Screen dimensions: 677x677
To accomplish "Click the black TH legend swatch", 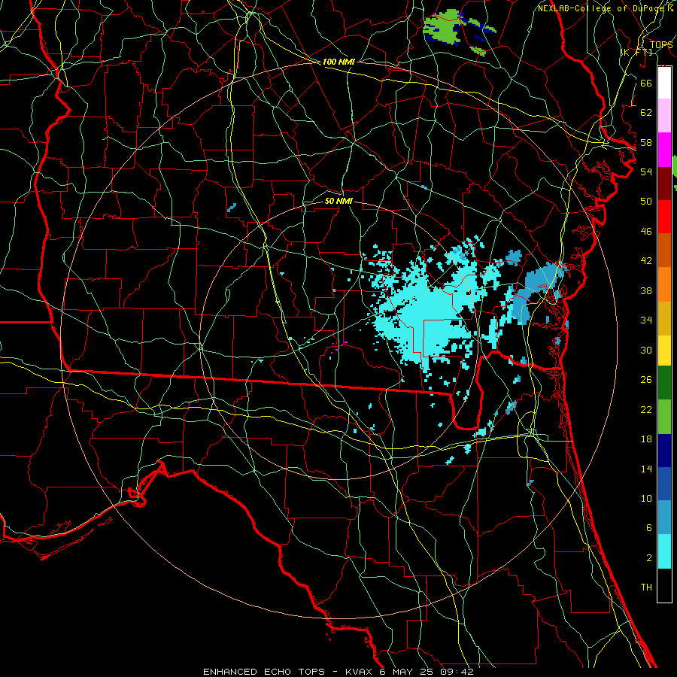I will 664,585.
